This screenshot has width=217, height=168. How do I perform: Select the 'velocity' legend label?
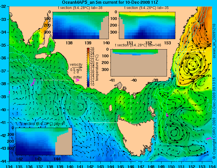pyautogui.click(x=76, y=65)
